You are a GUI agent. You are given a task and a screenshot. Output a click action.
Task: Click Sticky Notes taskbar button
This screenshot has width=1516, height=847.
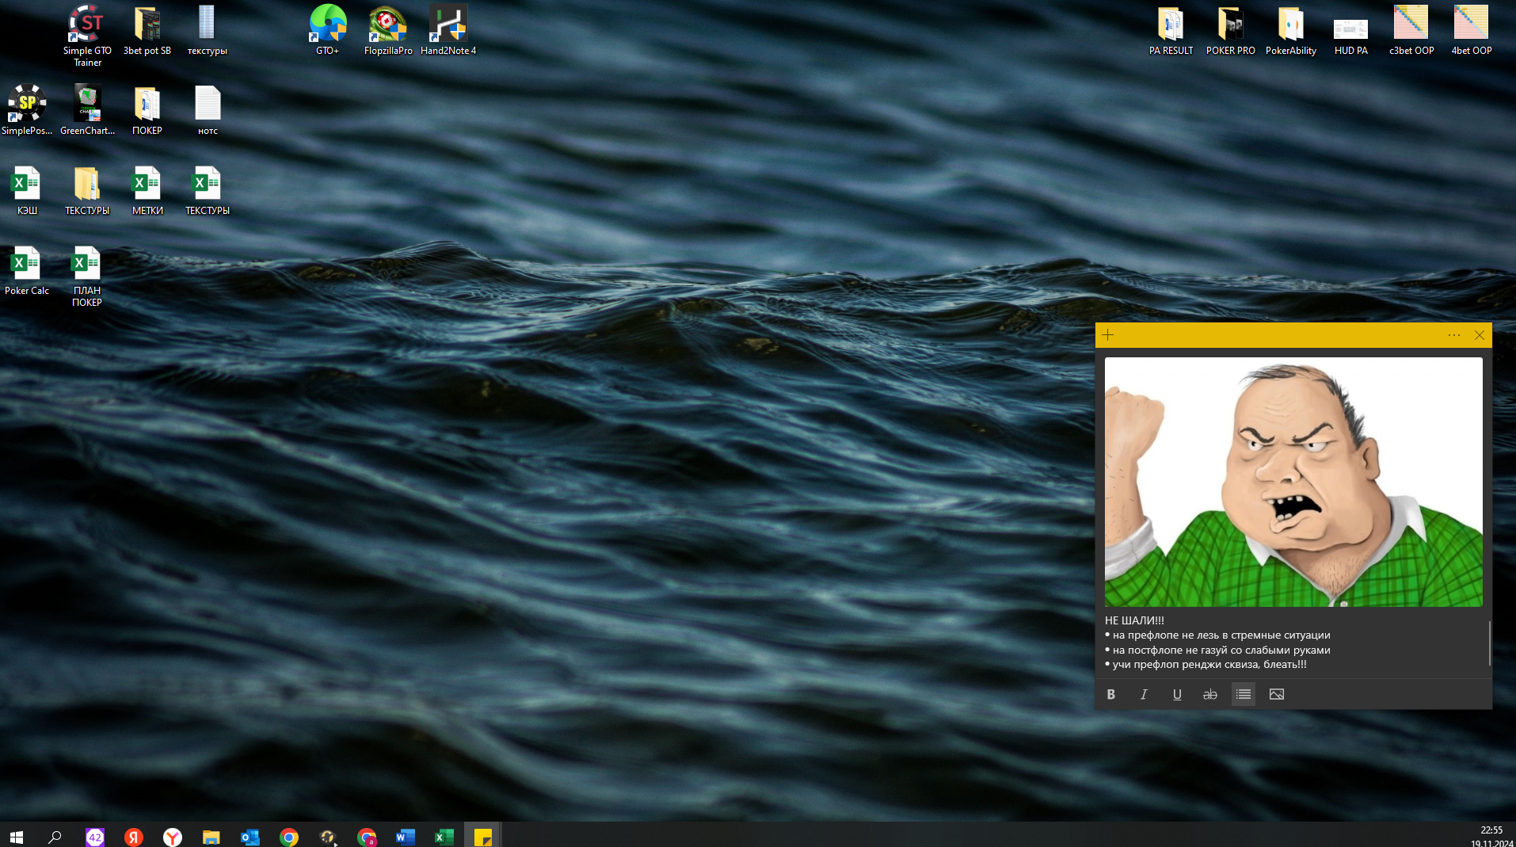tap(483, 837)
